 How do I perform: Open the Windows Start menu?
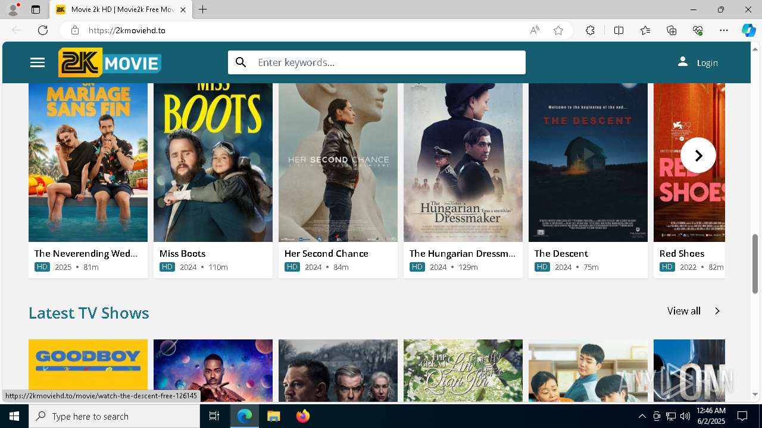pyautogui.click(x=14, y=416)
